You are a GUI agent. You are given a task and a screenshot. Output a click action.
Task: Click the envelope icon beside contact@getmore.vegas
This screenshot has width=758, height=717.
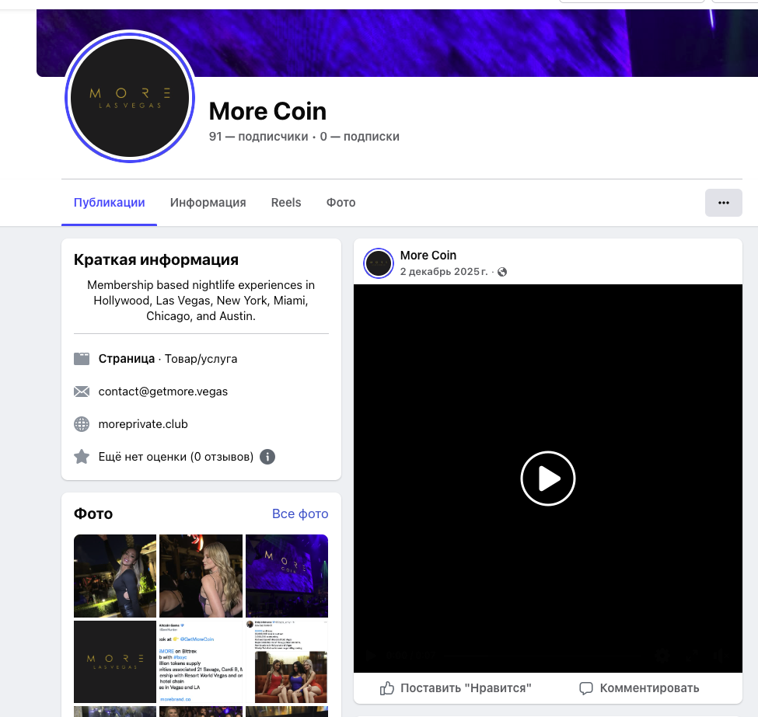[82, 392]
